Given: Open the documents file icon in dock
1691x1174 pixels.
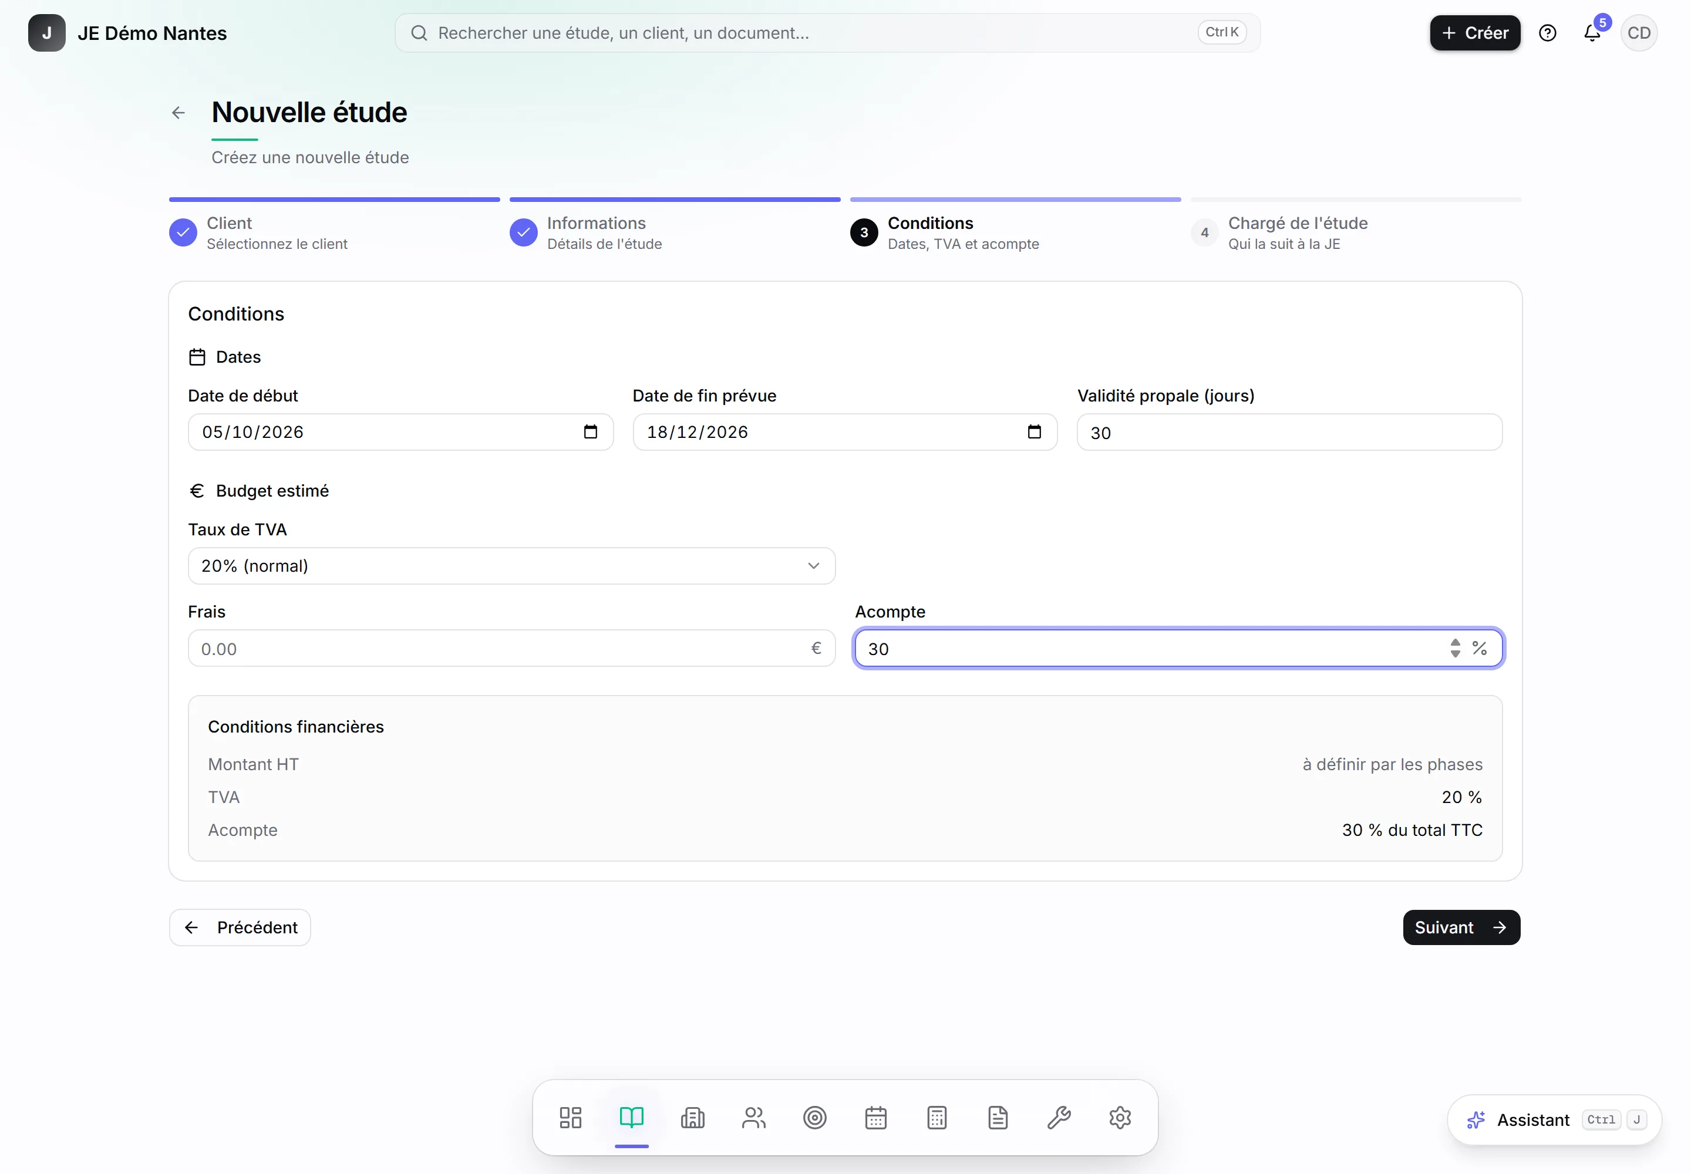Looking at the screenshot, I should (x=998, y=1118).
